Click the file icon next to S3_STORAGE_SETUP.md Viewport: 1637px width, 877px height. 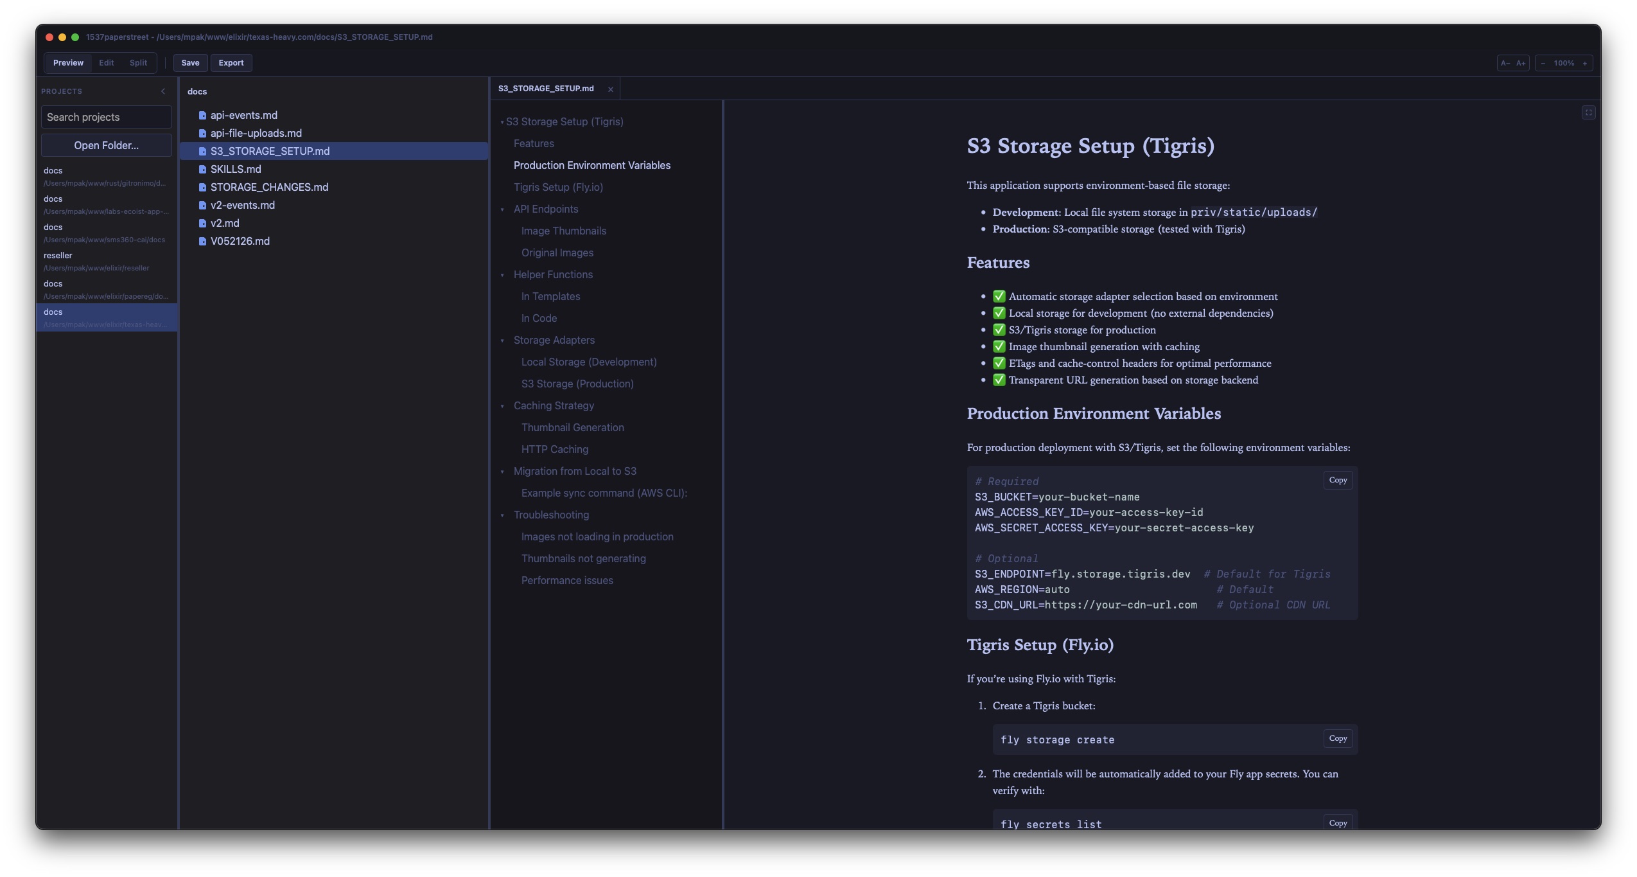(202, 152)
